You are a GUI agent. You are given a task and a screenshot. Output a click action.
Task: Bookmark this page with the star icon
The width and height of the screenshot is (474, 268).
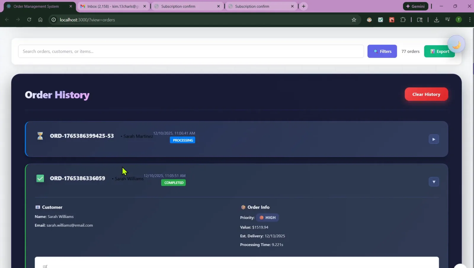354,20
